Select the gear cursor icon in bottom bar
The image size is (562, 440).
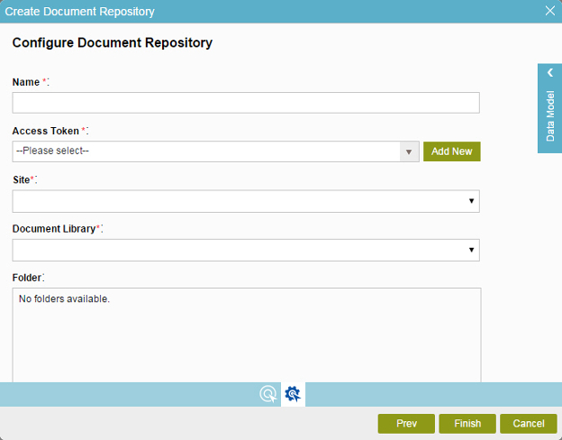[x=293, y=394]
